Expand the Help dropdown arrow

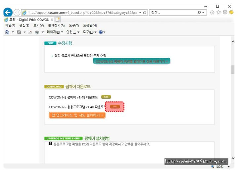[x=104, y=32]
